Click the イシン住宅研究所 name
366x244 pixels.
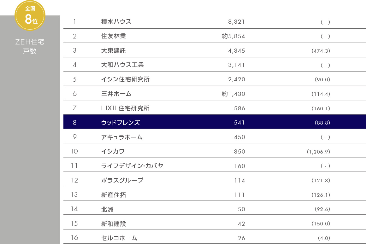[125, 79]
